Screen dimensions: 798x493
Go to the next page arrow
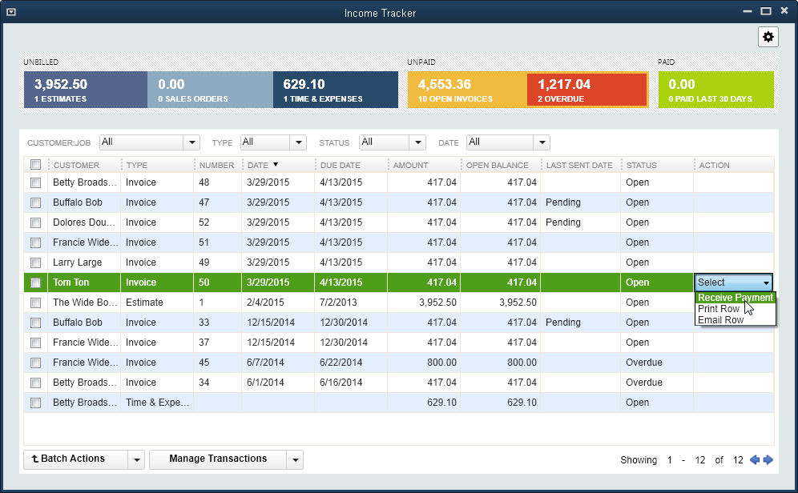[768, 460]
